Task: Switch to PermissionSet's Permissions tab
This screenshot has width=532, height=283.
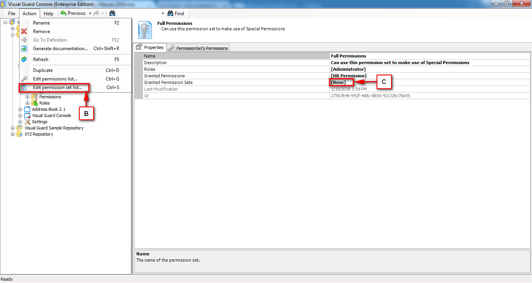Action: point(198,48)
